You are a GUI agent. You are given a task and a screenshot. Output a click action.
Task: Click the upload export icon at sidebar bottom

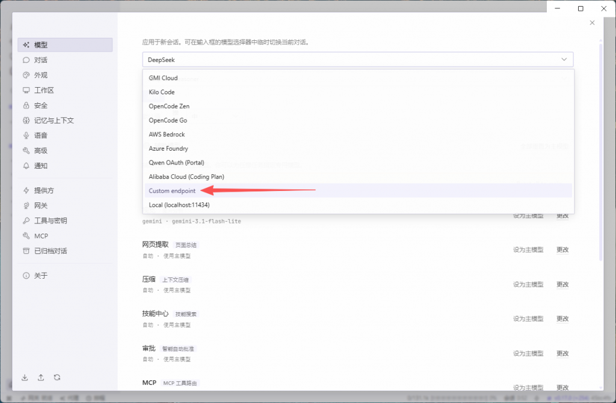[41, 377]
